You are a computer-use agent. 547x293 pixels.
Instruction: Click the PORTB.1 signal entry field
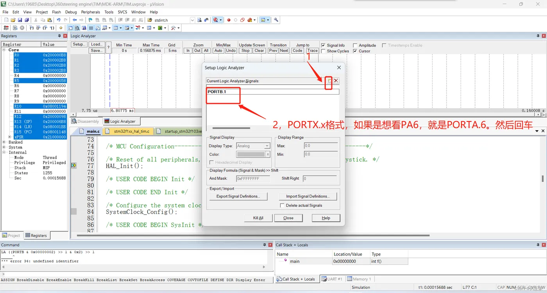click(273, 92)
